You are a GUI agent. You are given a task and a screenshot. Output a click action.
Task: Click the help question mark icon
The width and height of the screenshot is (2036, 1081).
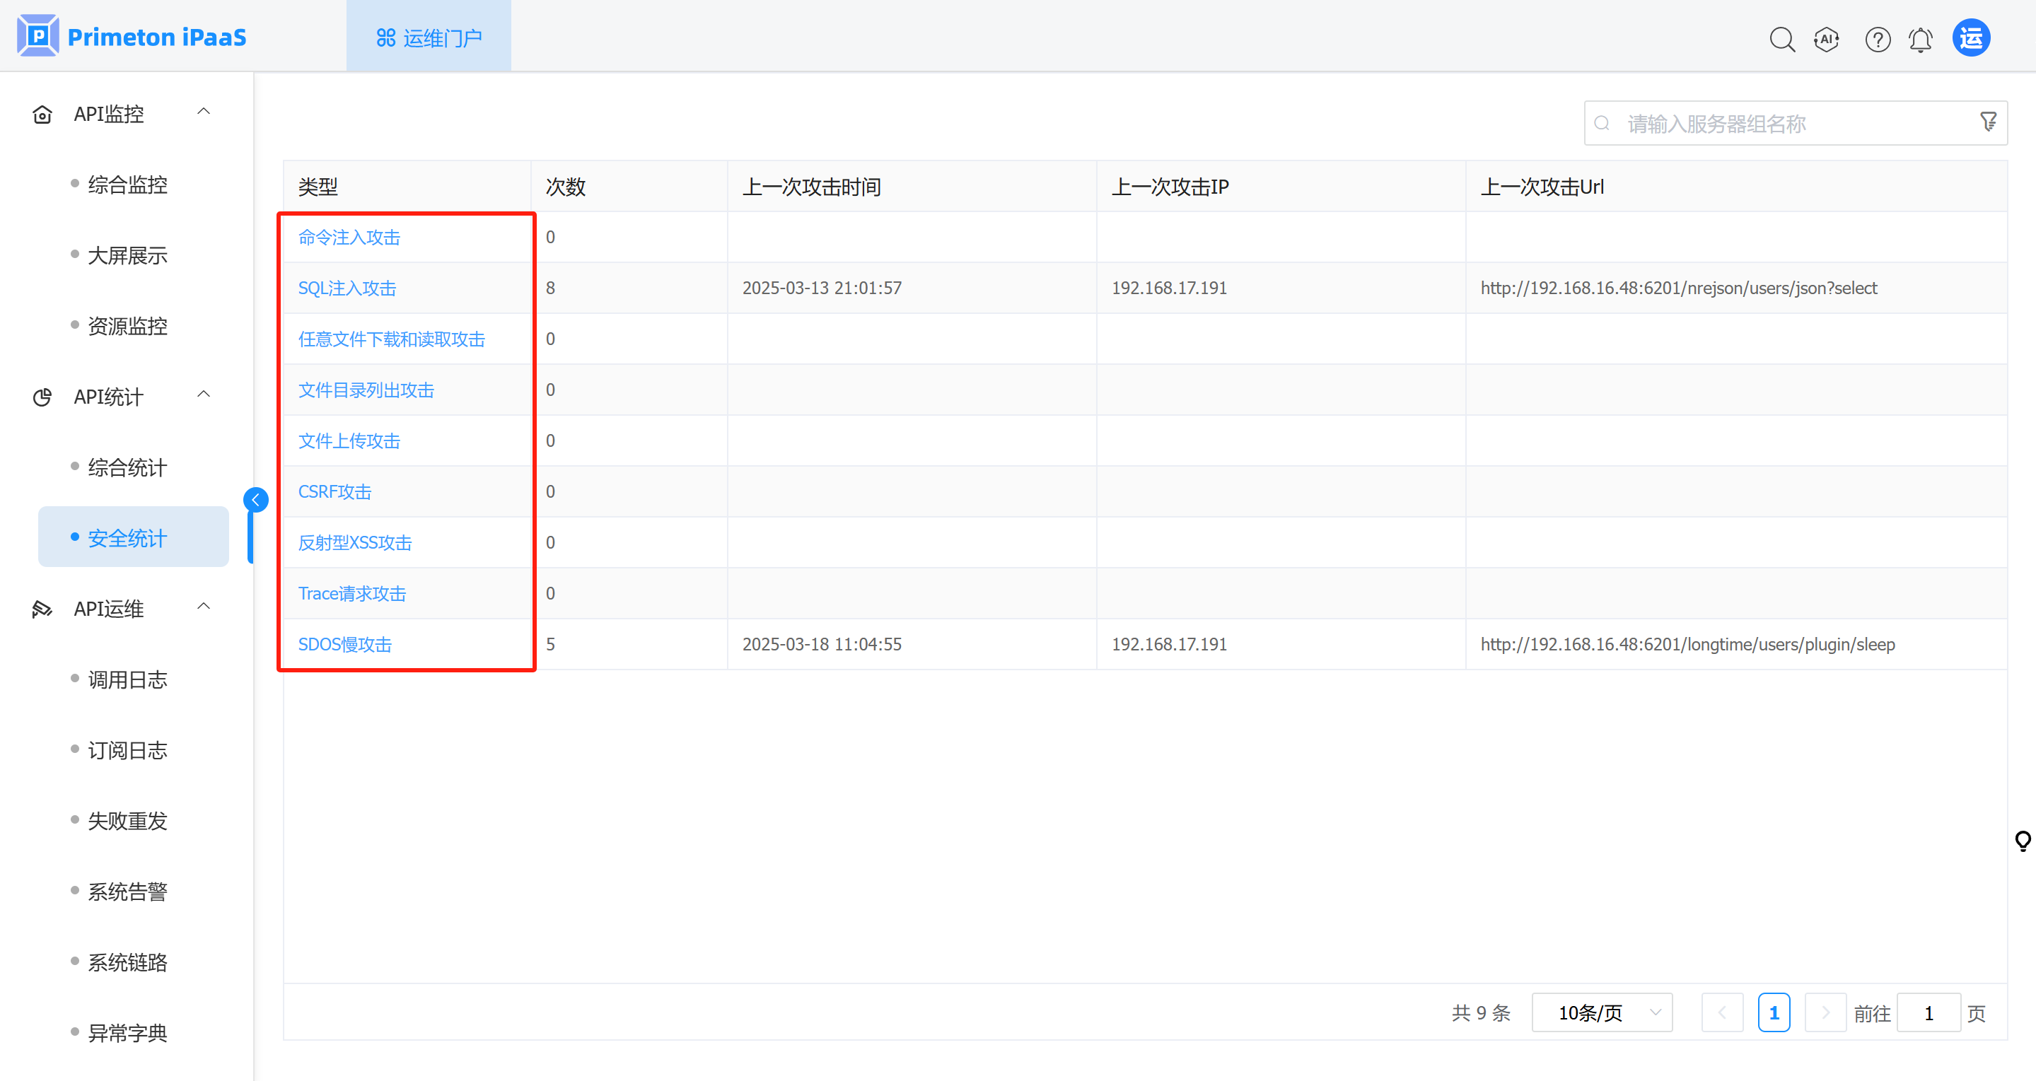[1877, 39]
